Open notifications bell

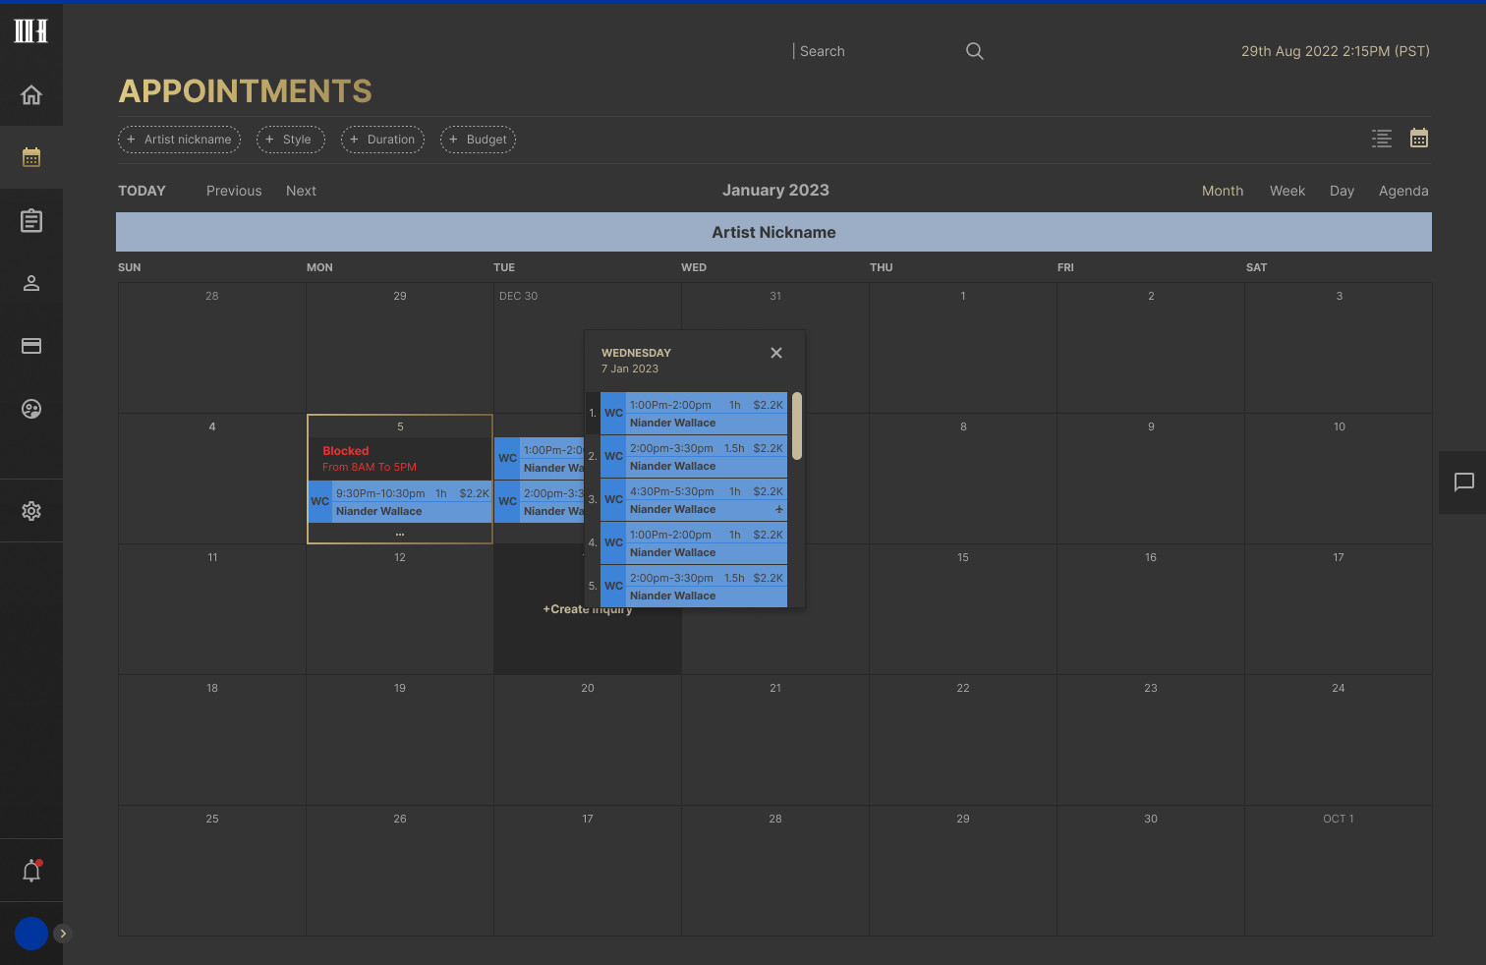[x=31, y=871]
